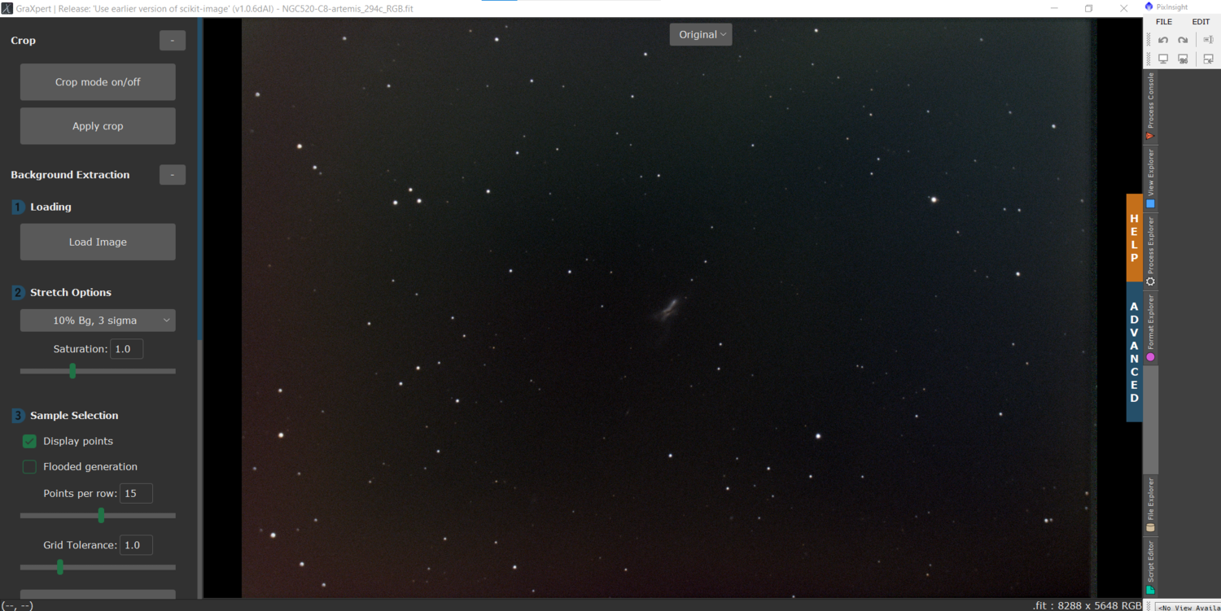
Task: Open the PixInsight FILE menu
Action: coord(1164,22)
